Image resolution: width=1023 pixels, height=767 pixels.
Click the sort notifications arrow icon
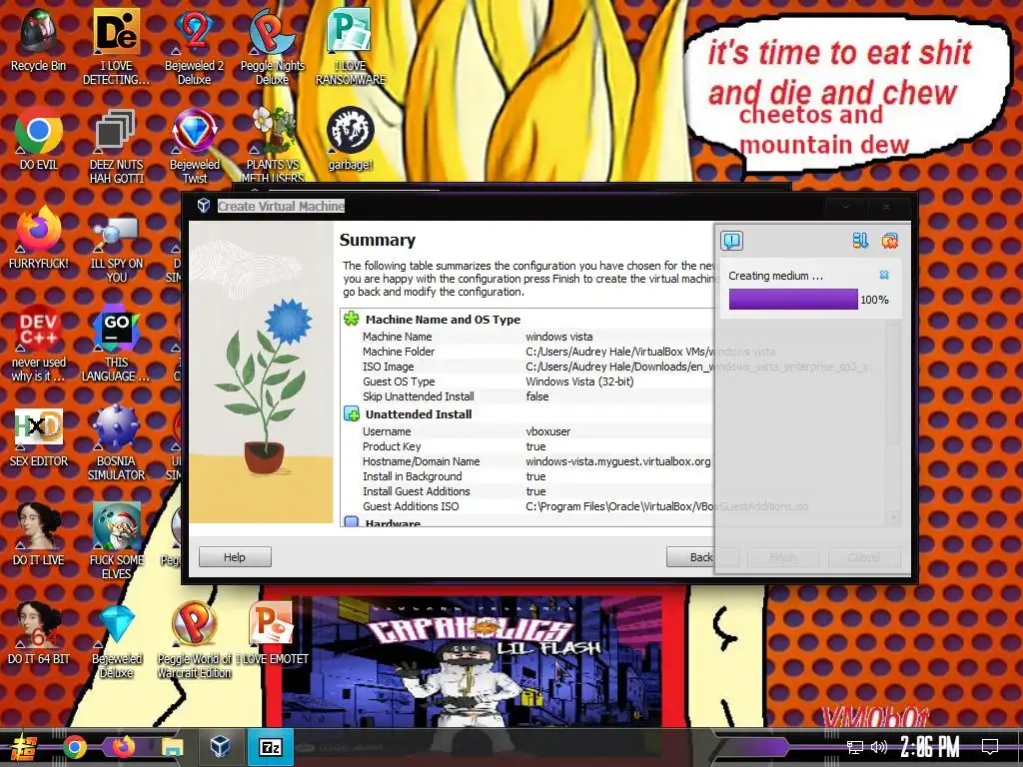point(860,241)
